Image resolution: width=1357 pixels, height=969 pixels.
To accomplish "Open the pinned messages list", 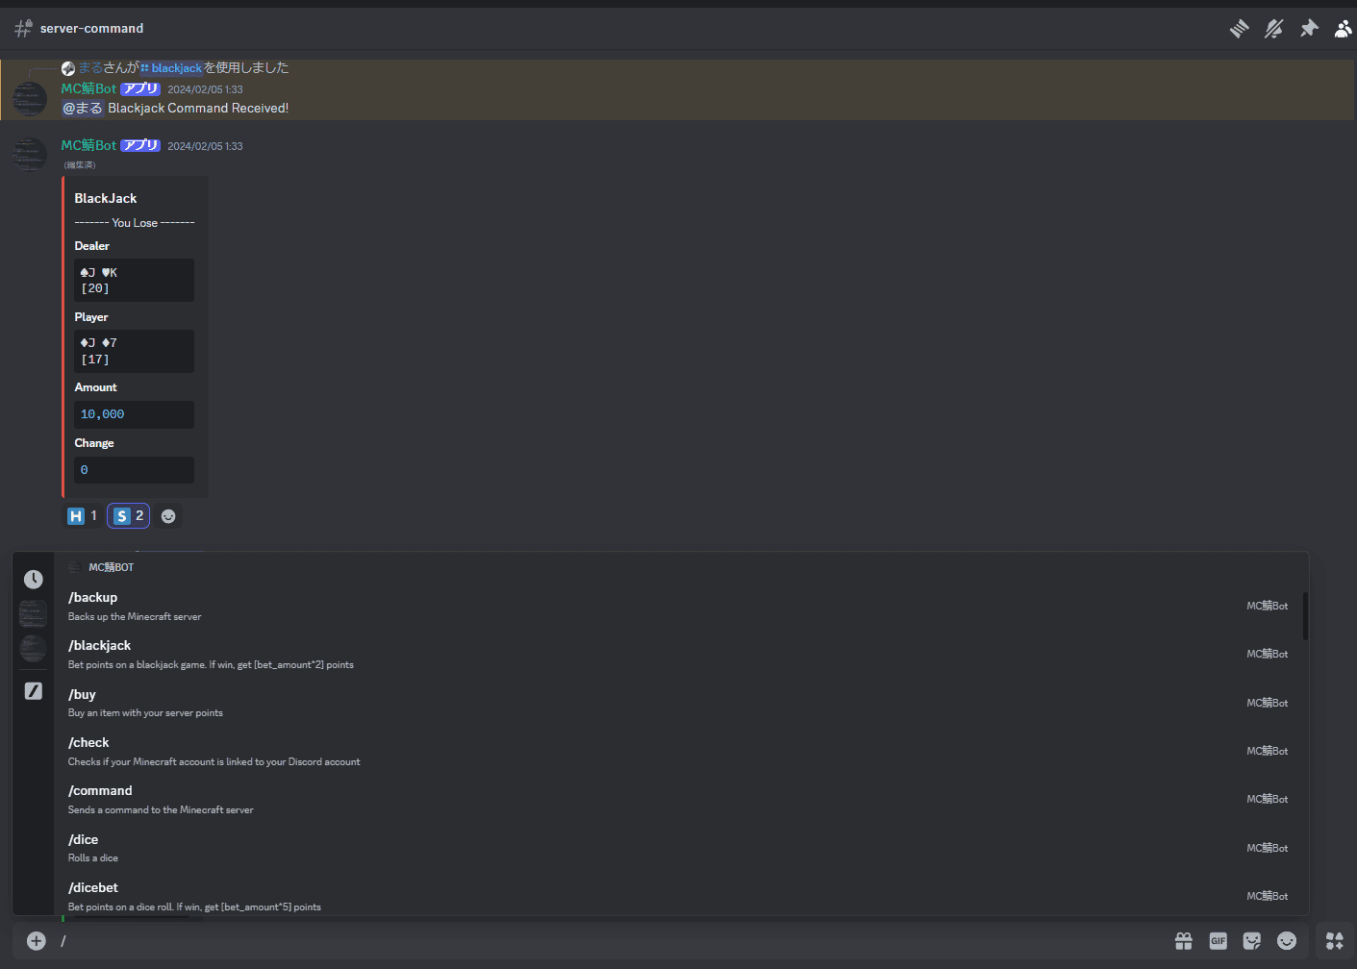I will point(1309,28).
